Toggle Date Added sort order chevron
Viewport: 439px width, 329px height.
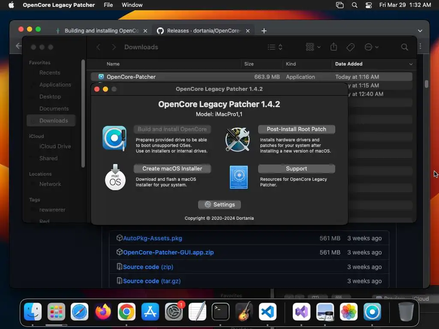411,64
